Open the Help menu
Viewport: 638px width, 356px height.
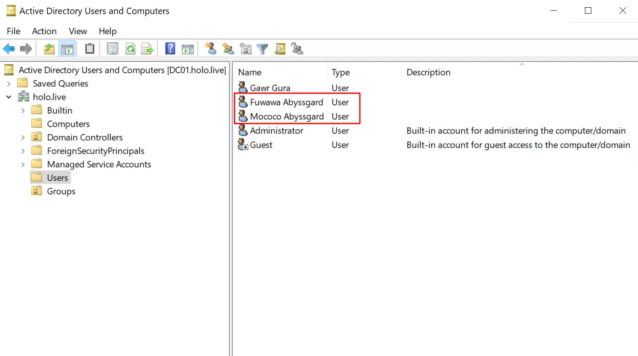(x=108, y=31)
